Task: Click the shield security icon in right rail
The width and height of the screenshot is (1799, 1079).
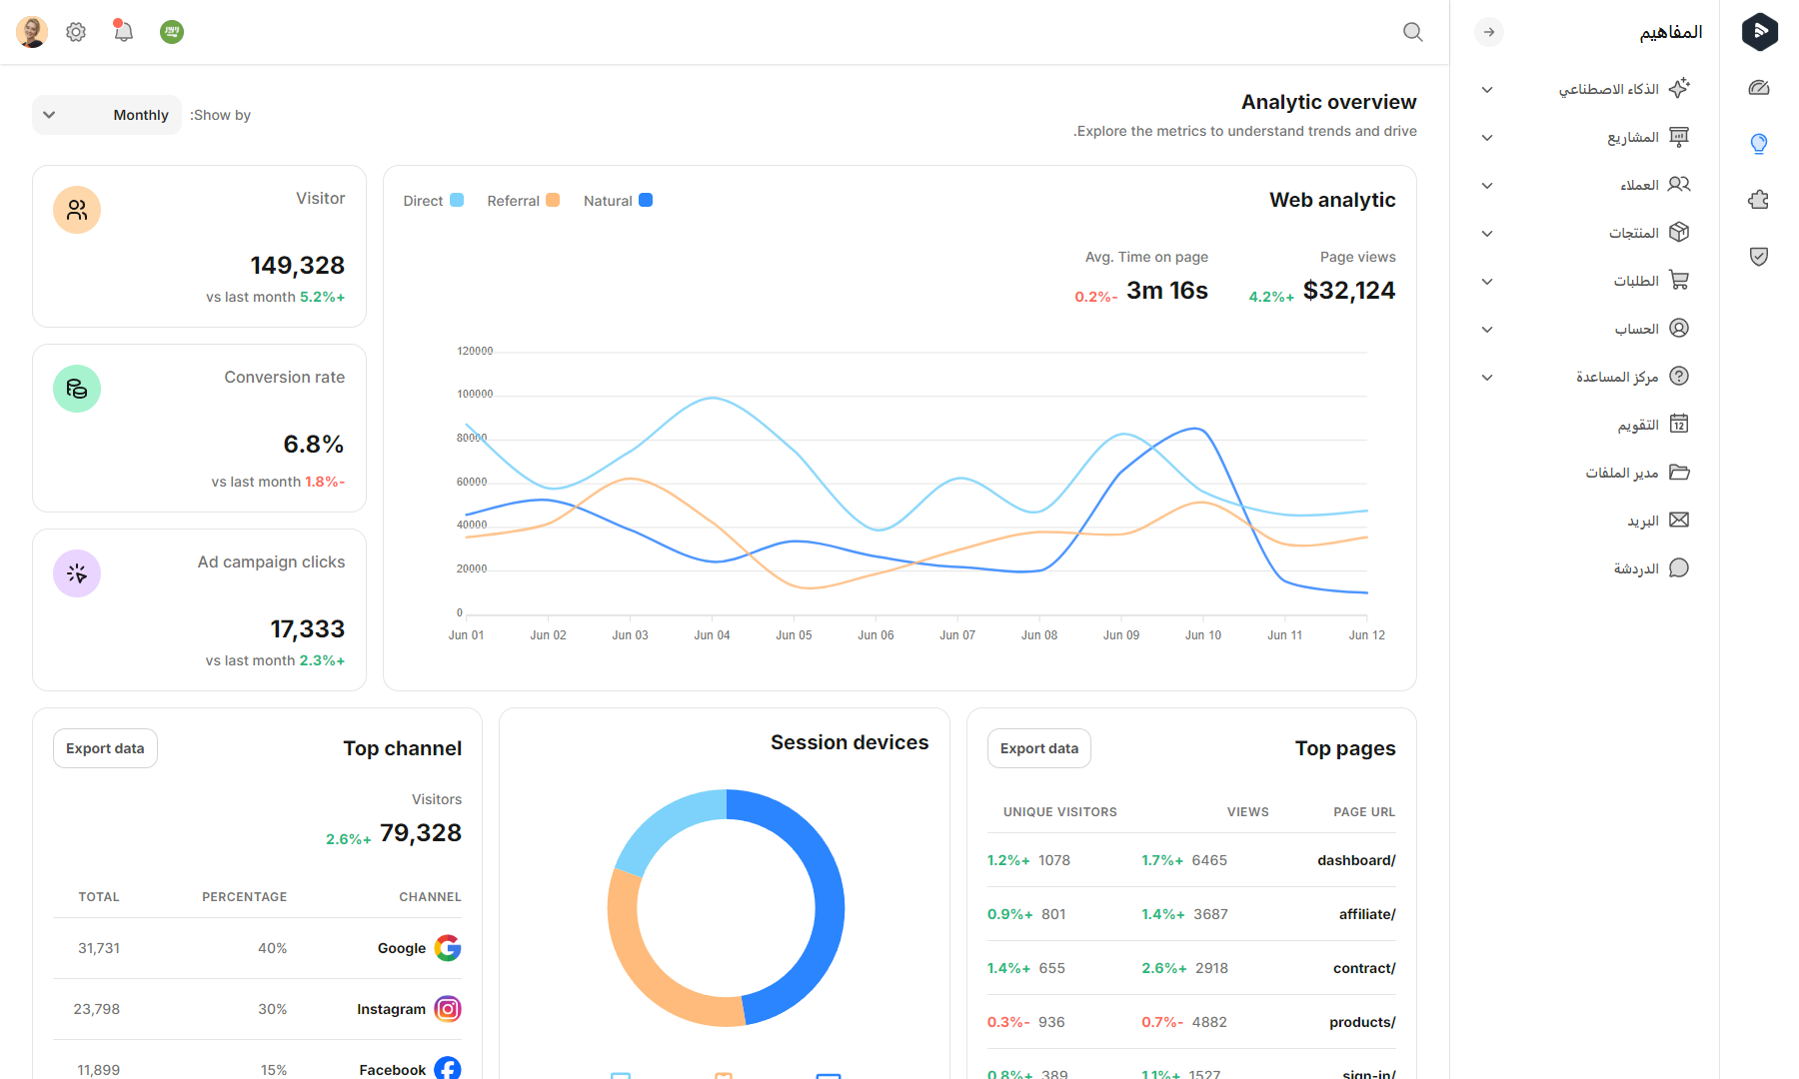Action: [x=1759, y=256]
